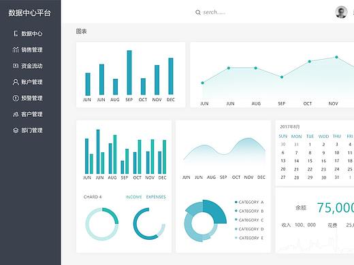The height and width of the screenshot is (265, 354).
Task: Click the 图表 section heading
Action: pos(81,31)
